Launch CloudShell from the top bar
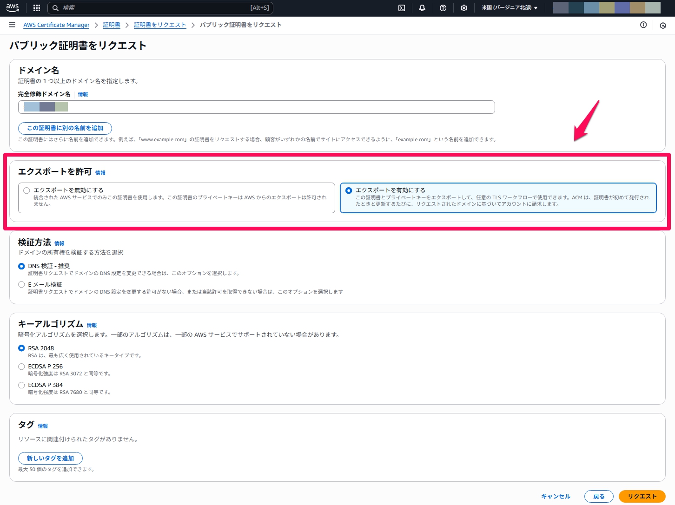This screenshot has height=505, width=675. pos(402,8)
